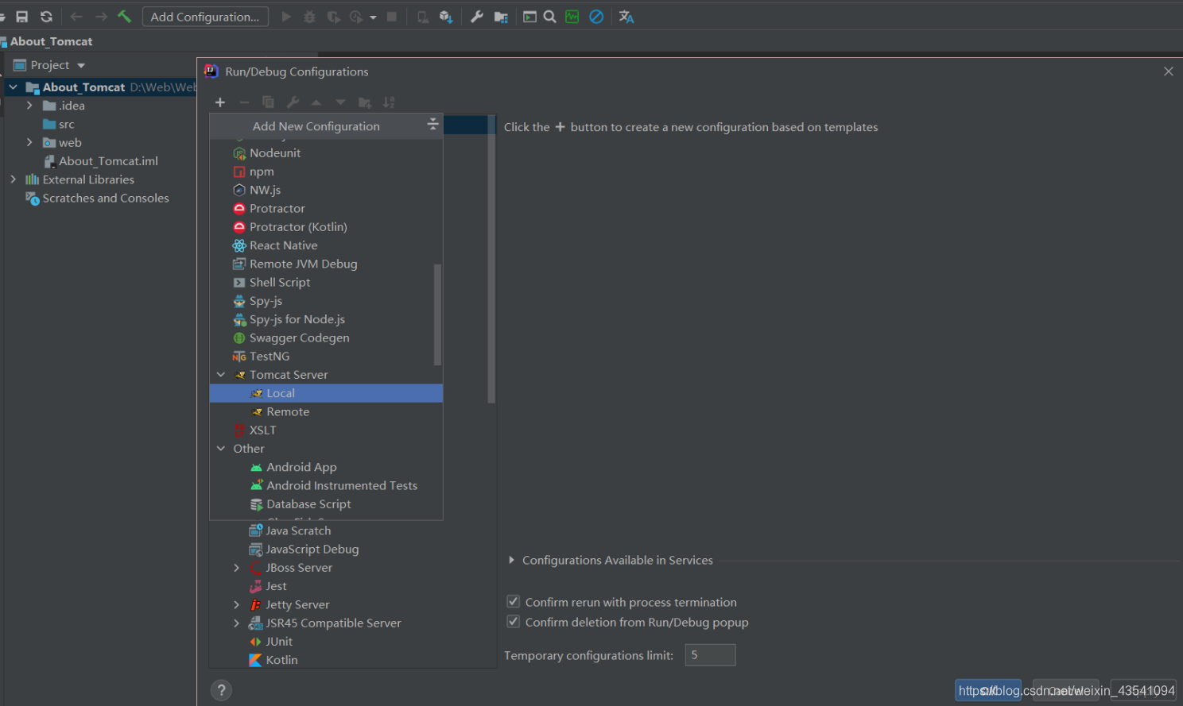The height and width of the screenshot is (706, 1183).
Task: Choose XSLT configuration type
Action: 326,430
